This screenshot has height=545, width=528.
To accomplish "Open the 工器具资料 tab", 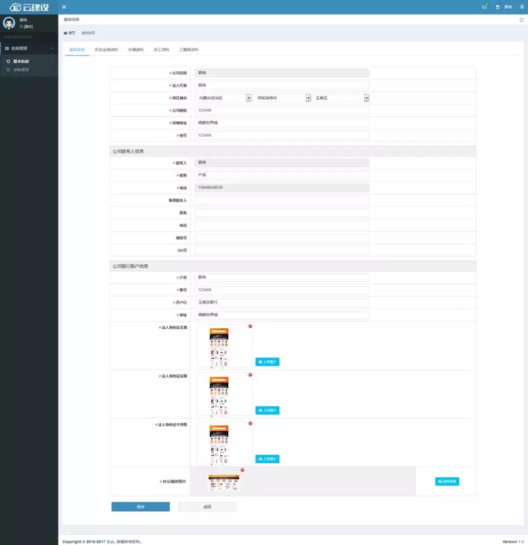I will (x=189, y=50).
